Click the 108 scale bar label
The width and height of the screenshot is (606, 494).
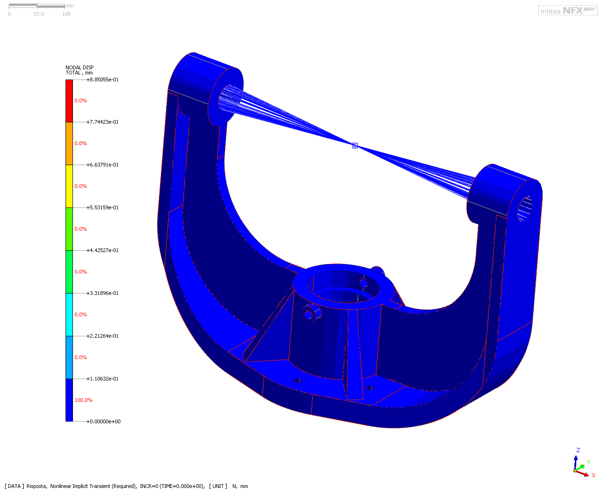(x=66, y=14)
